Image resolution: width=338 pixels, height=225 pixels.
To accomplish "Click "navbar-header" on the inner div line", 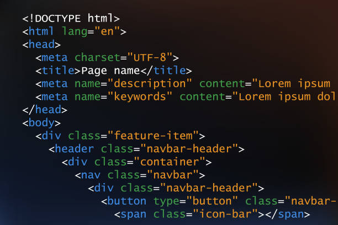I will 209,188.
